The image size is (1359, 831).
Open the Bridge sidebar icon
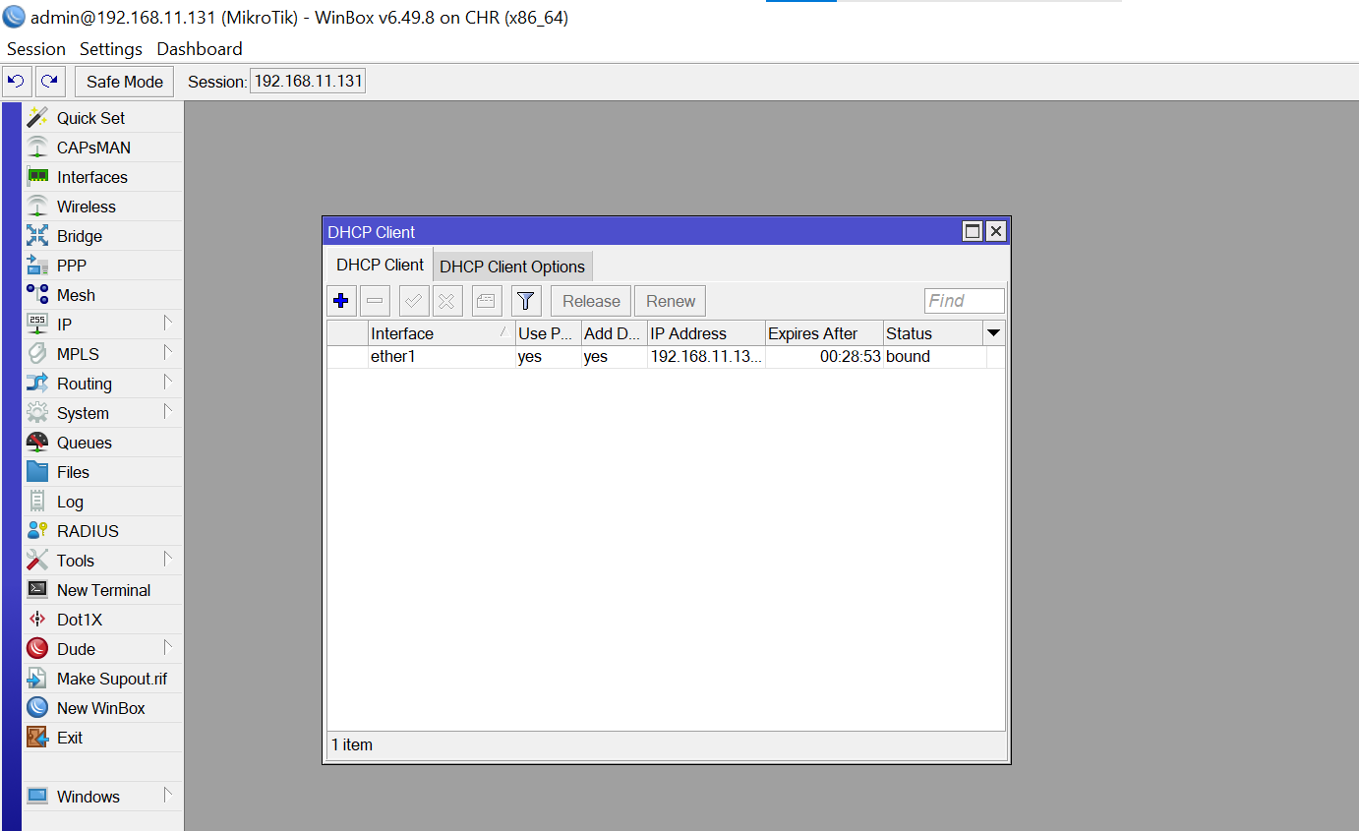(x=37, y=236)
